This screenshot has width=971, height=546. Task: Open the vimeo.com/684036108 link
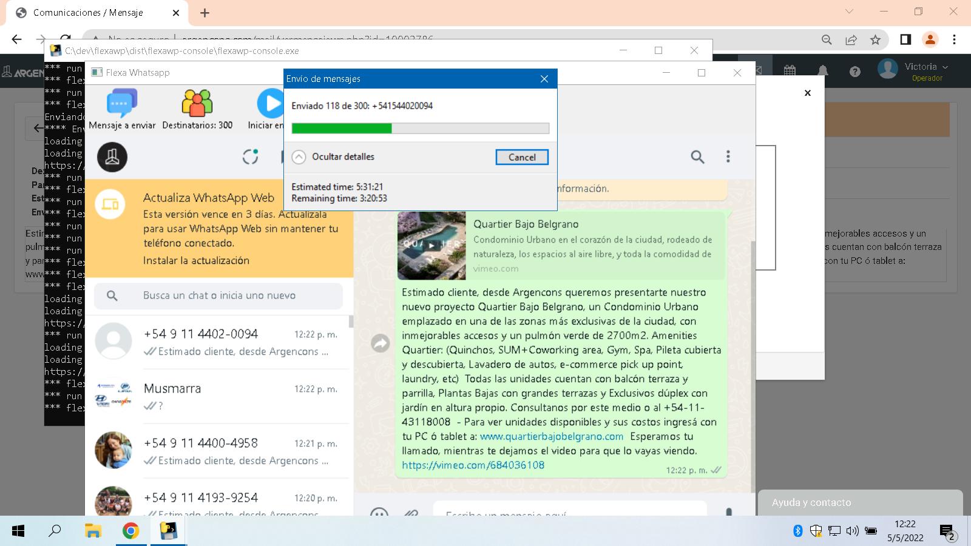[x=473, y=465]
